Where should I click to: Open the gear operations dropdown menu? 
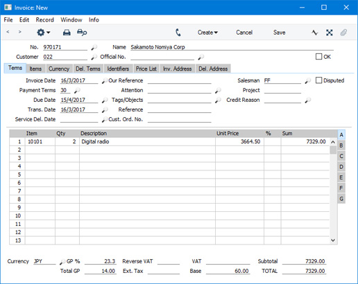pos(44,33)
